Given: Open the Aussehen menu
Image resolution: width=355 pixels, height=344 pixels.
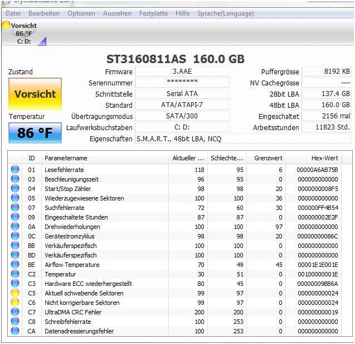Looking at the screenshot, I should pyautogui.click(x=117, y=13).
